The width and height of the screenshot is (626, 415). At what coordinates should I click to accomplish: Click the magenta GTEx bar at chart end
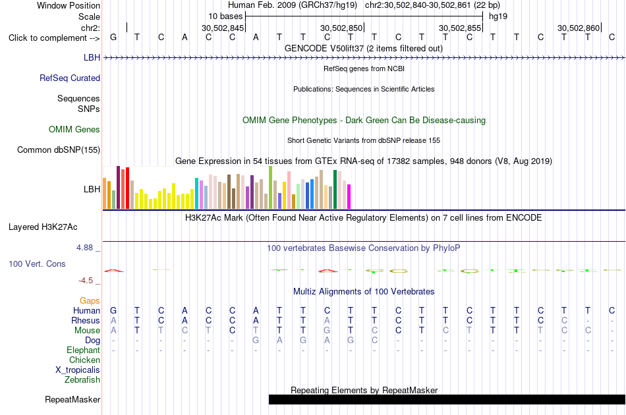(349, 196)
